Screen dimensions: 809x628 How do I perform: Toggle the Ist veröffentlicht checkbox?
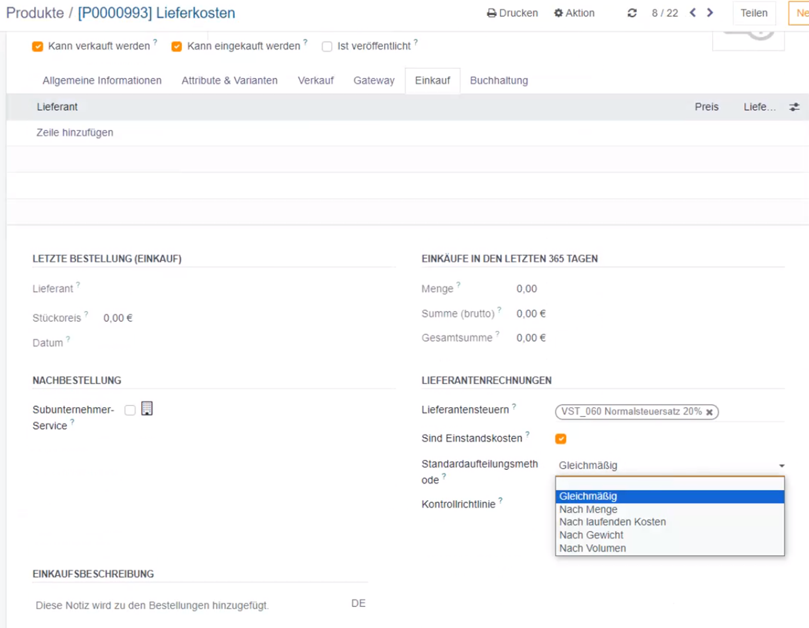[x=327, y=46]
